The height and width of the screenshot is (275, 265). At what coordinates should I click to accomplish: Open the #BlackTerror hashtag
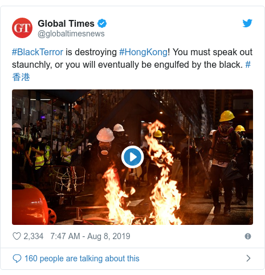[38, 52]
